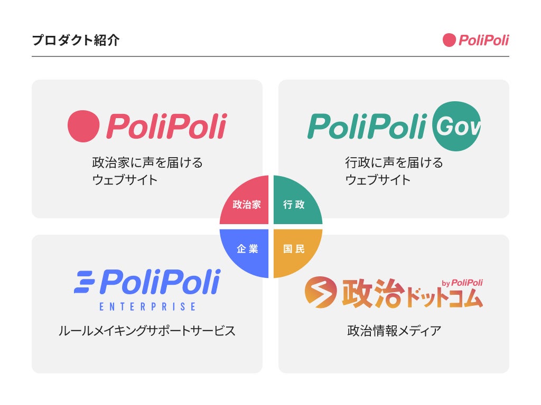Click the large red circle PoliPoli icon
Viewport: 541px width, 405px height.
pos(83,126)
